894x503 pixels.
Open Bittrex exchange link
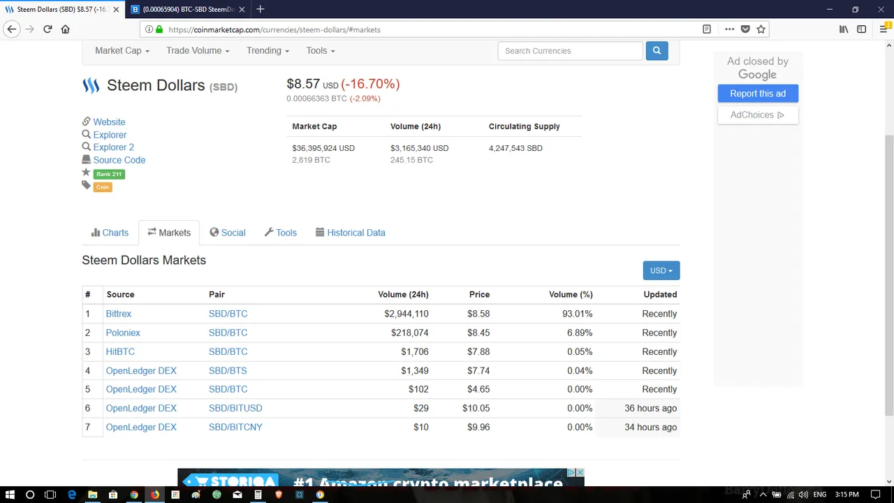tap(119, 314)
